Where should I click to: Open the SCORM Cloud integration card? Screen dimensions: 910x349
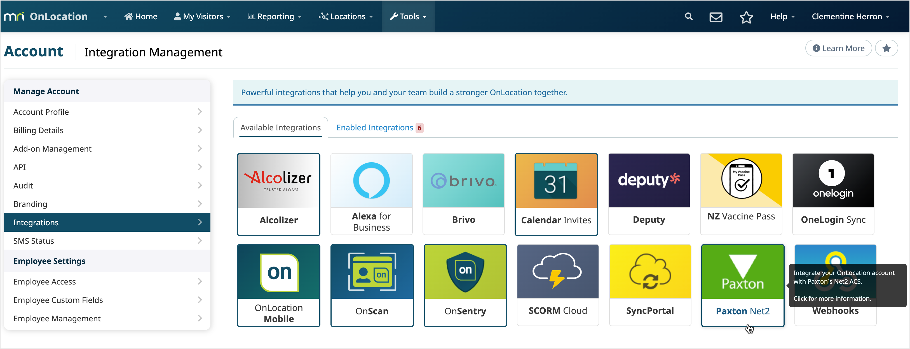[558, 285]
